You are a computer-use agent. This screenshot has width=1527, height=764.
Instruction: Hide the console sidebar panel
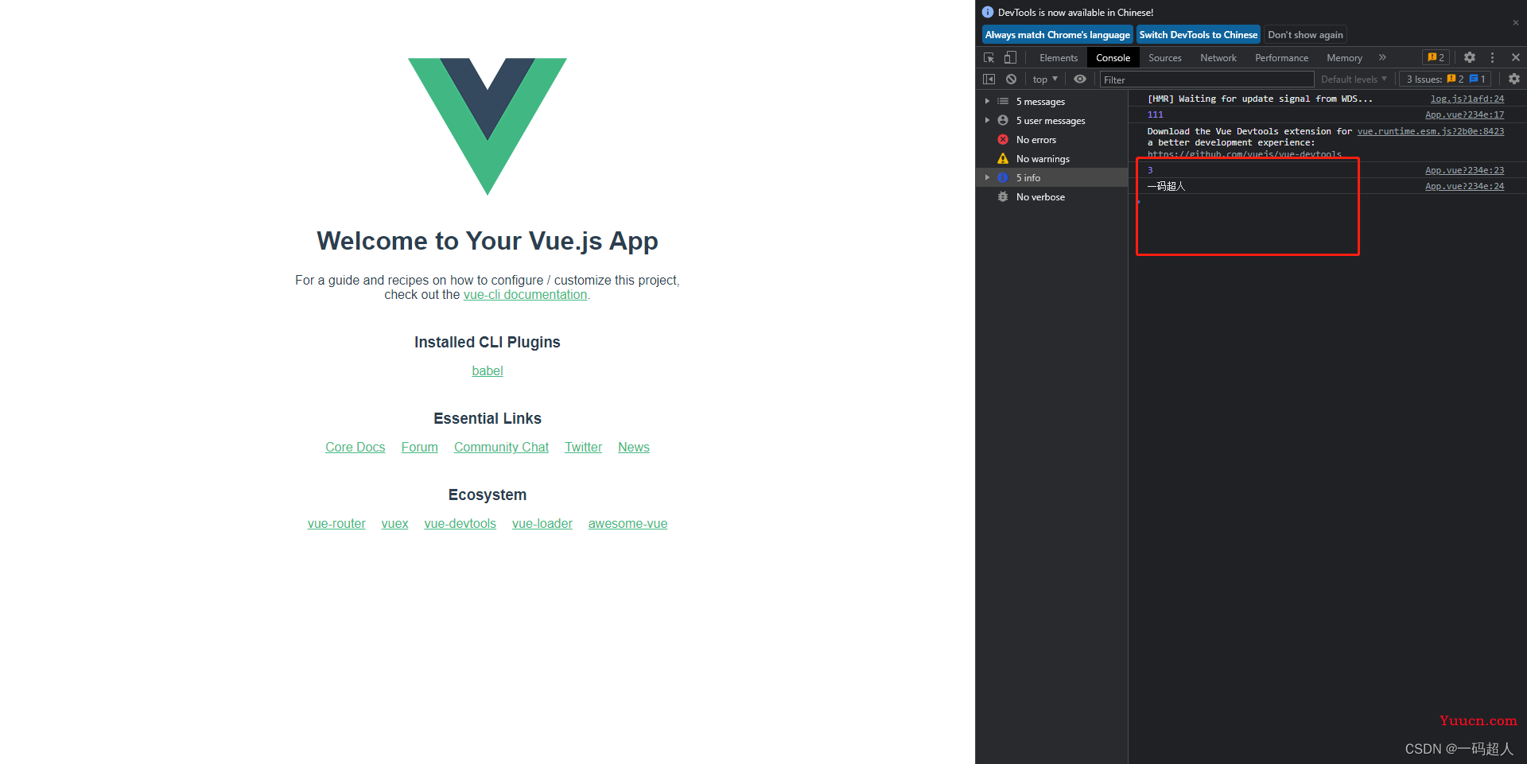[x=989, y=80]
